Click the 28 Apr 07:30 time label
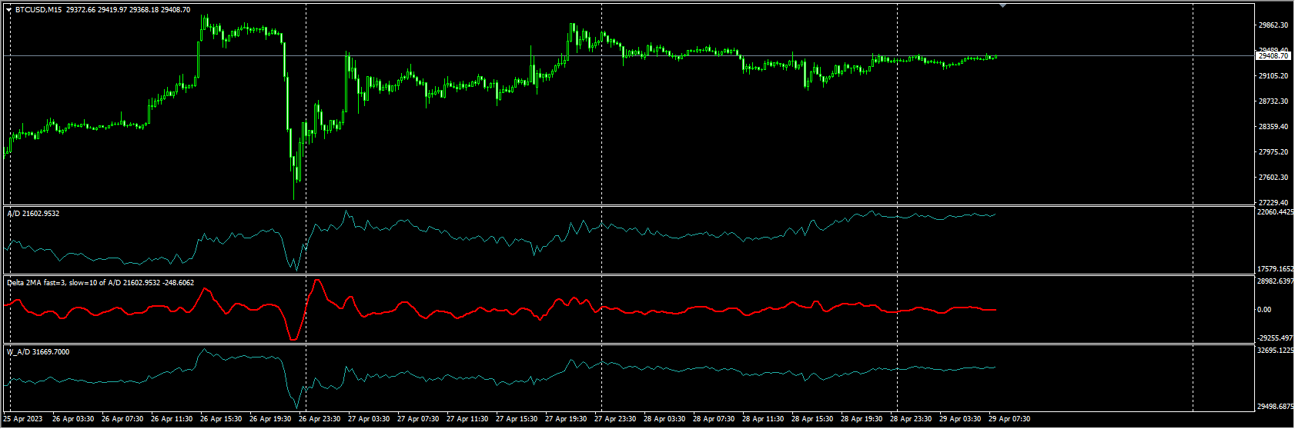 click(714, 420)
